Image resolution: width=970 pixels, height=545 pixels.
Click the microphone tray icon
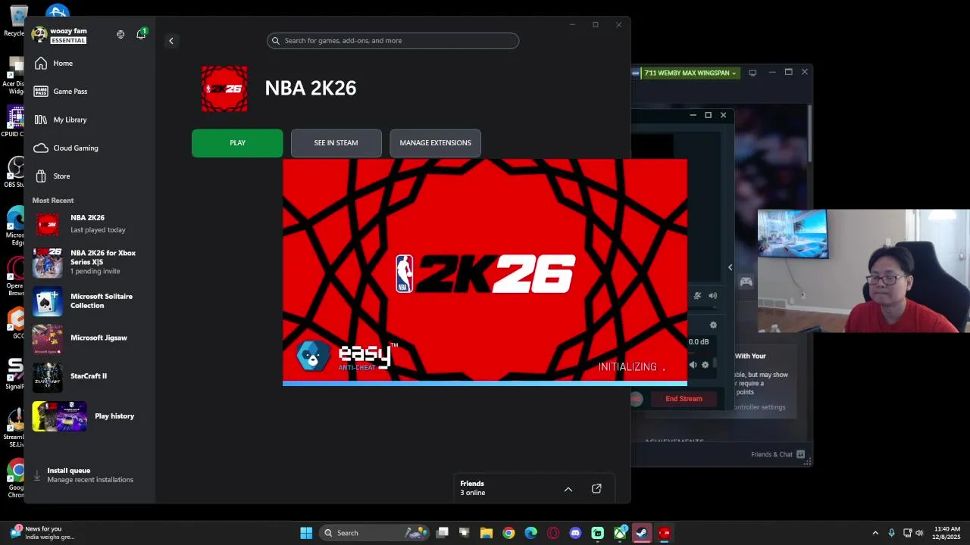coord(891,533)
